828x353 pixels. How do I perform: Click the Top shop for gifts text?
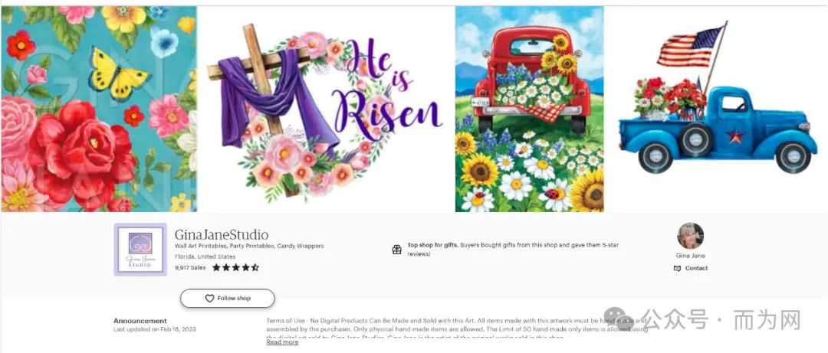[x=432, y=245]
